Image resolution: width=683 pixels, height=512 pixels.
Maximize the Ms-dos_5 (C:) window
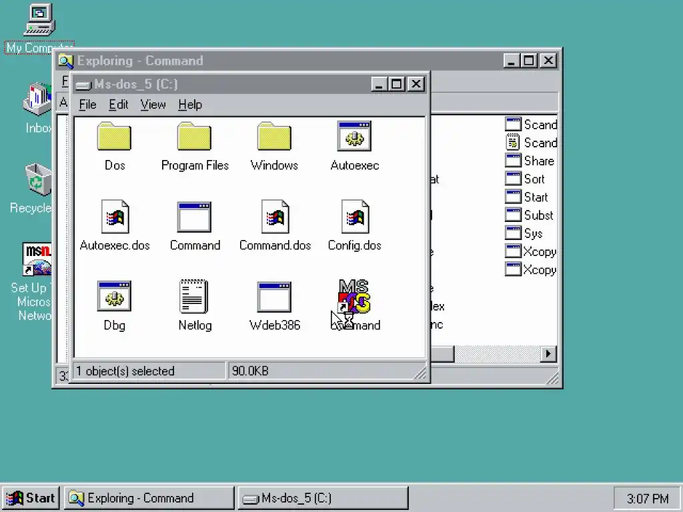[396, 84]
